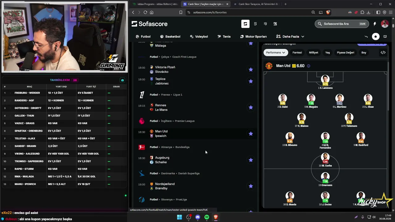Expand the 21 Daha Fazla sports dropdown

pyautogui.click(x=290, y=36)
